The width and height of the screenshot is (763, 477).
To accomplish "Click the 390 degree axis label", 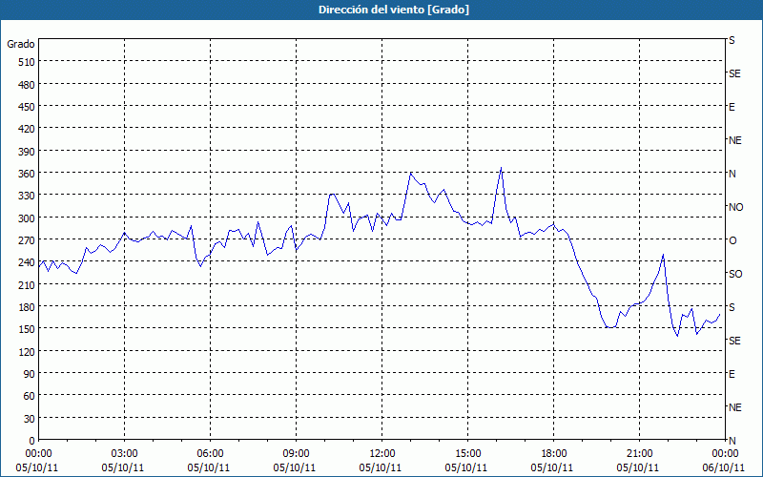I will [x=27, y=152].
